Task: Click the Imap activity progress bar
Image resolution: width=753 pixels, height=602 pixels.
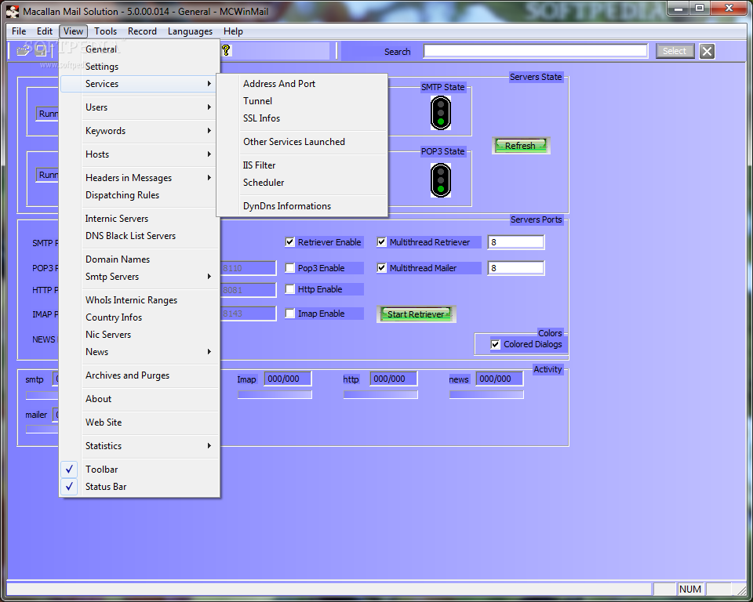Action: point(275,394)
